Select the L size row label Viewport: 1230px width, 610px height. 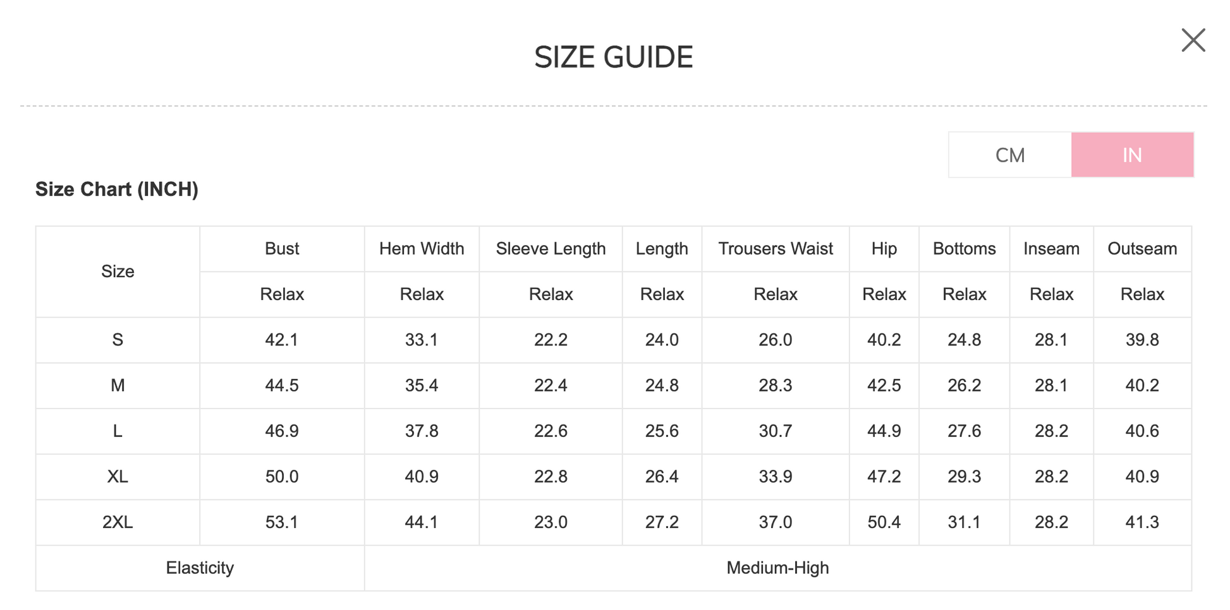tap(118, 431)
